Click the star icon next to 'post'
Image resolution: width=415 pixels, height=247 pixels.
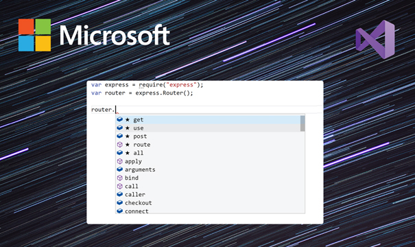pyautogui.click(x=128, y=137)
